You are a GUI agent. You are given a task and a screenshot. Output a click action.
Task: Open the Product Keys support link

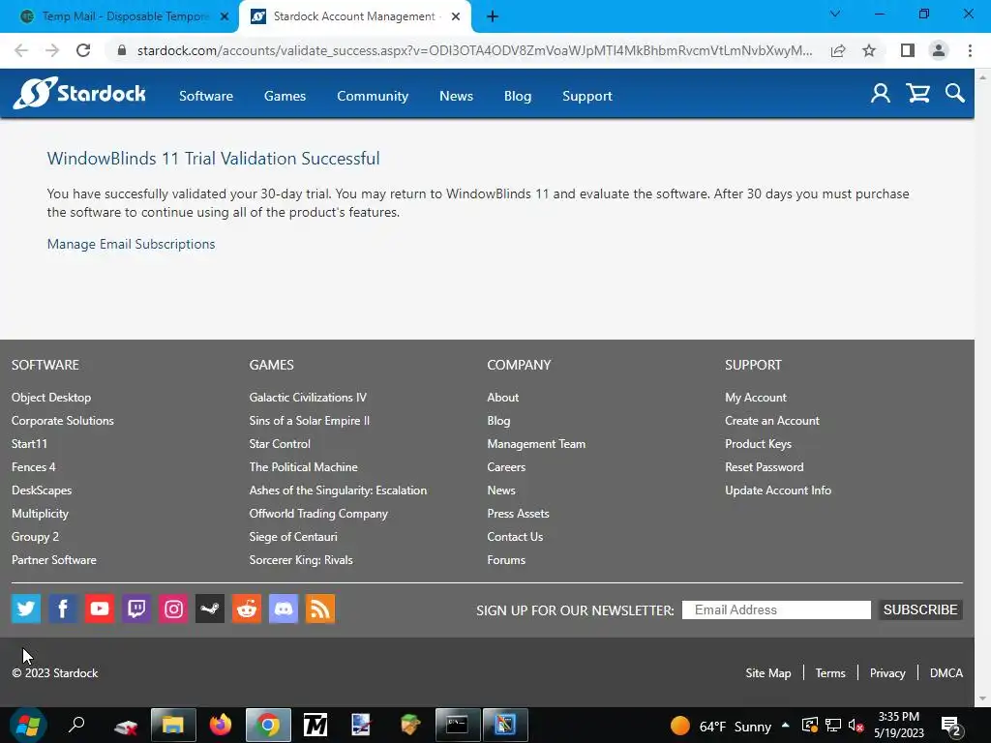758,444
